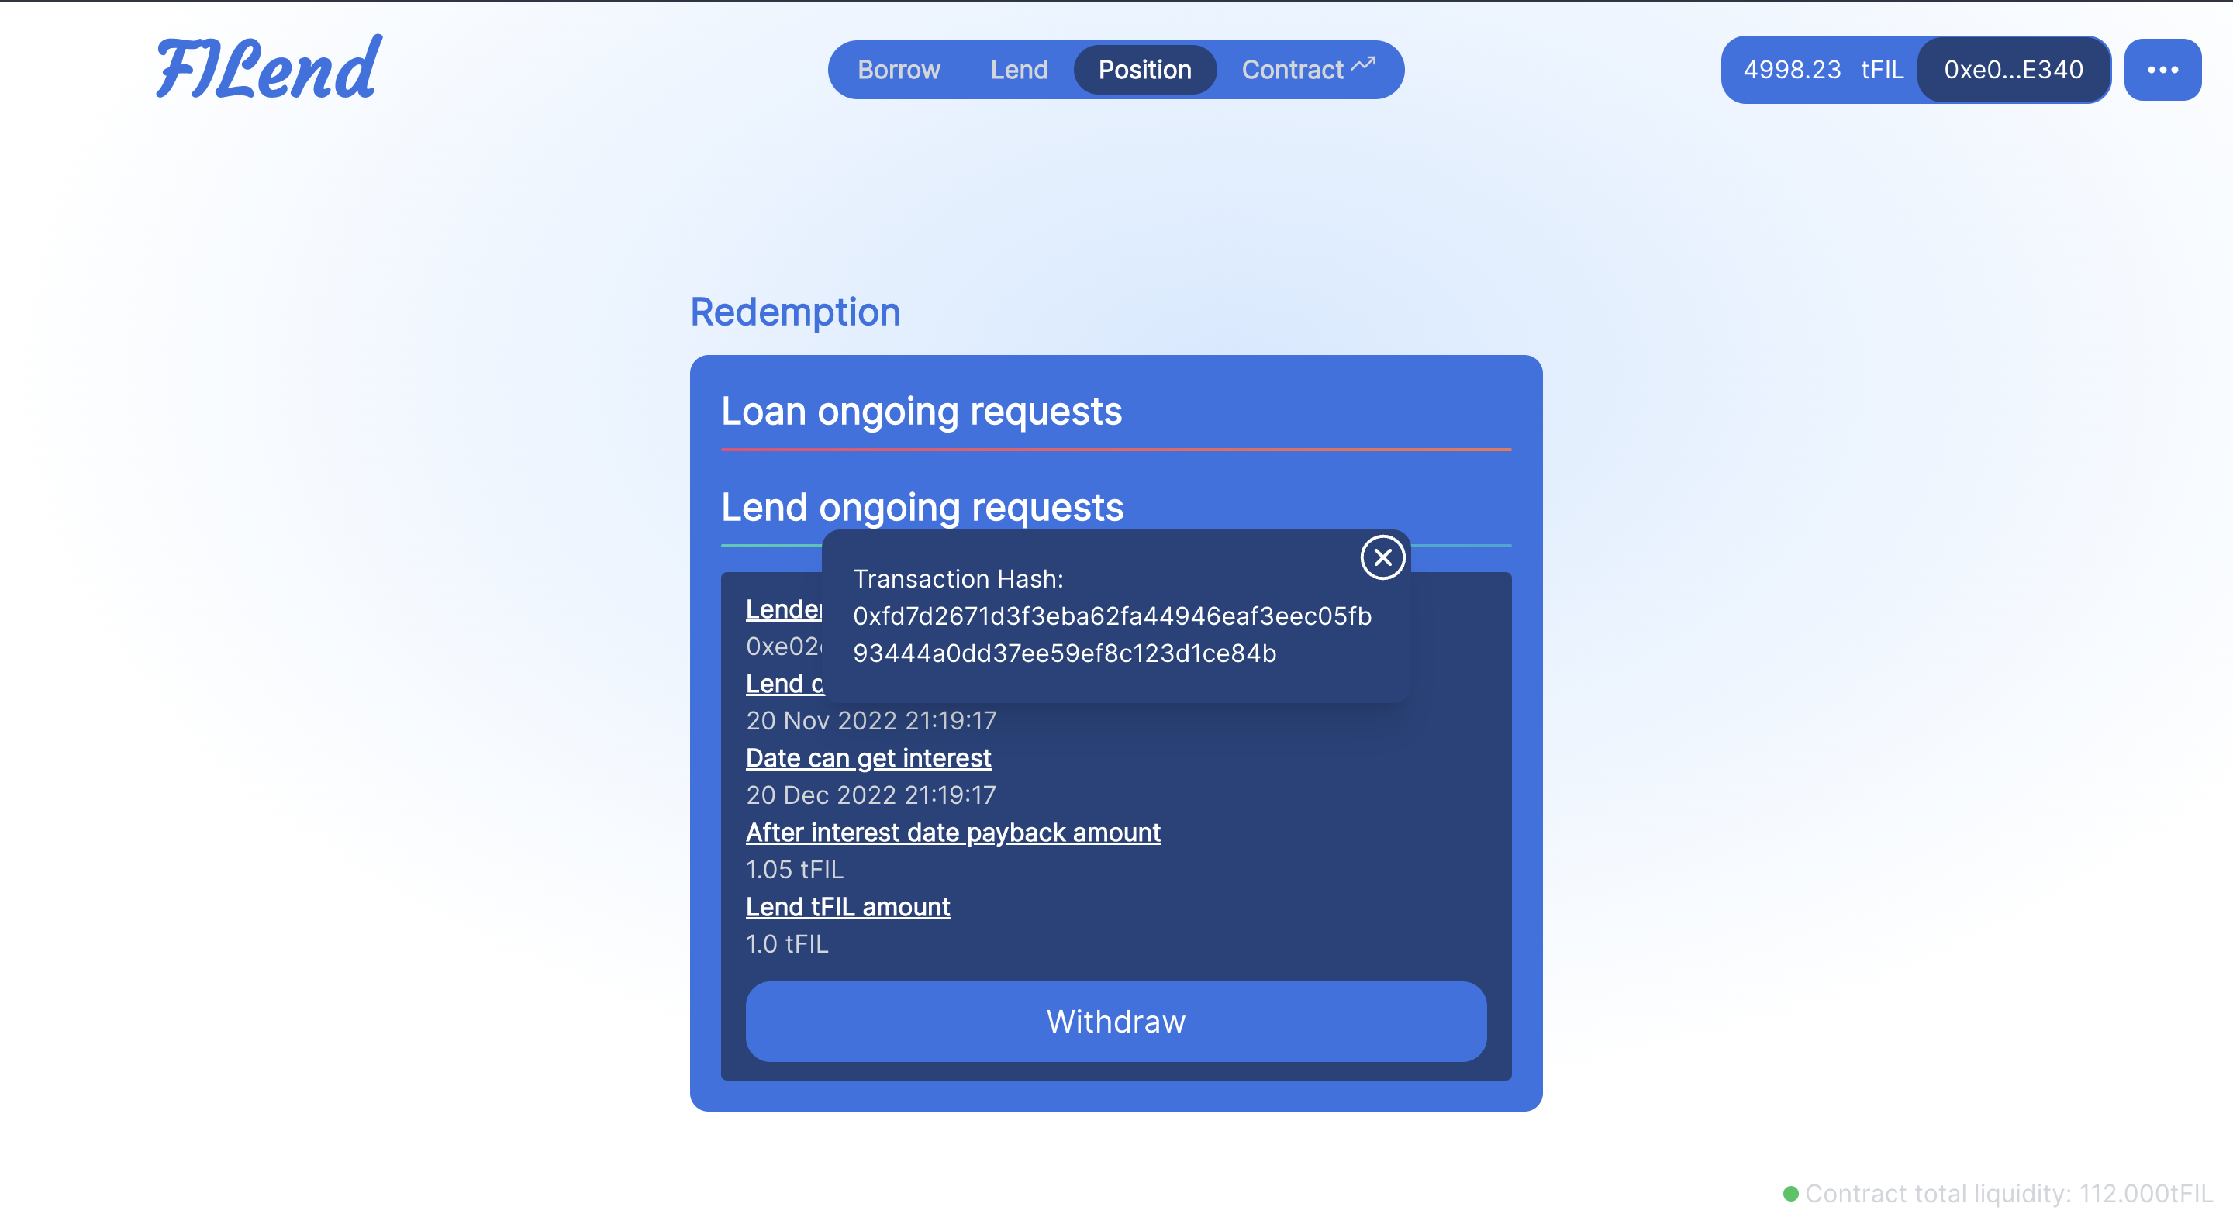Click the Withdraw button
The height and width of the screenshot is (1231, 2233).
point(1116,1020)
